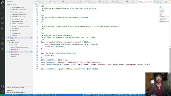The height and width of the screenshot is (96, 171).
Task: Click line number 78 in gutter
Action: coord(37,42)
